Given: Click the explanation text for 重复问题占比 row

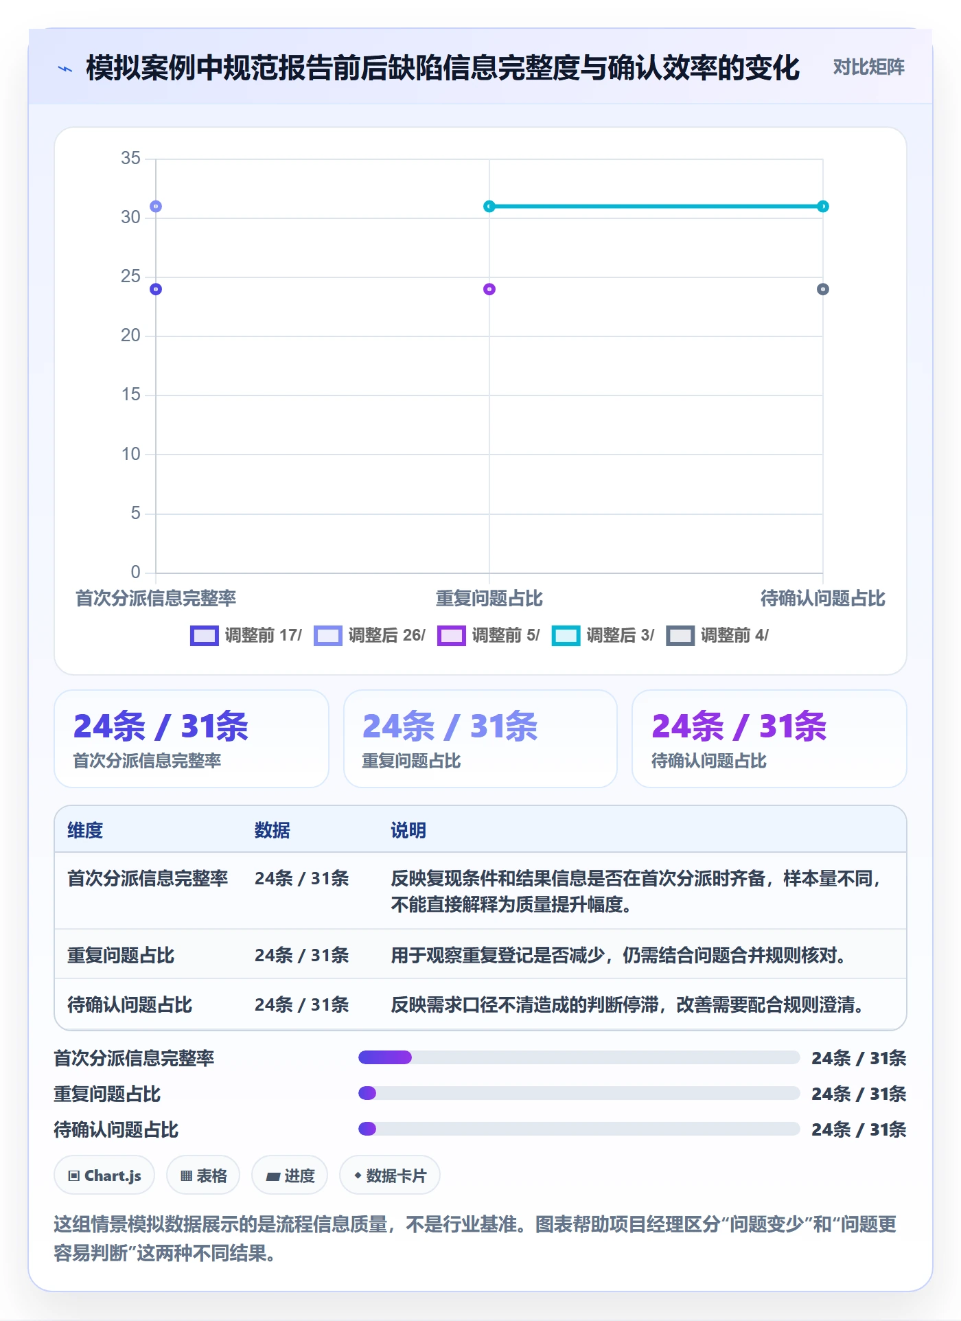Looking at the screenshot, I should tap(618, 955).
